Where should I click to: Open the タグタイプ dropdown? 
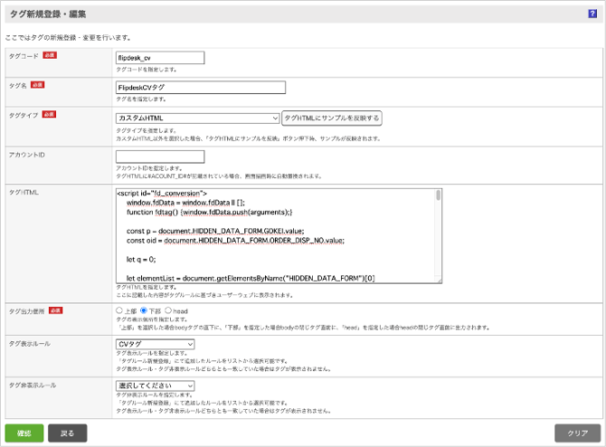pos(197,118)
